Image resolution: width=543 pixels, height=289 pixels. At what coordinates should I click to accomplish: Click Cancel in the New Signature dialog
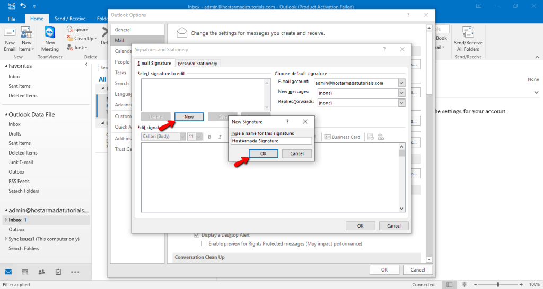297,153
